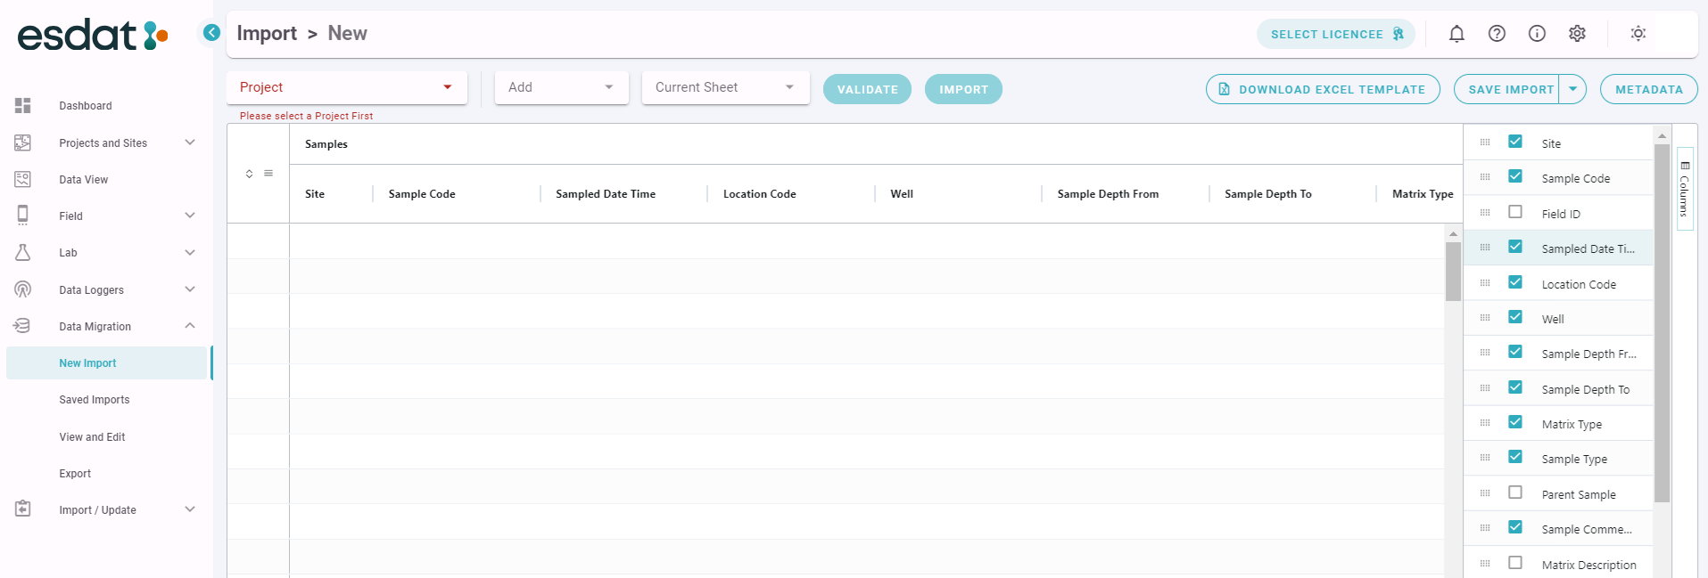Open the vertical Columns side tab

pos(1685,189)
